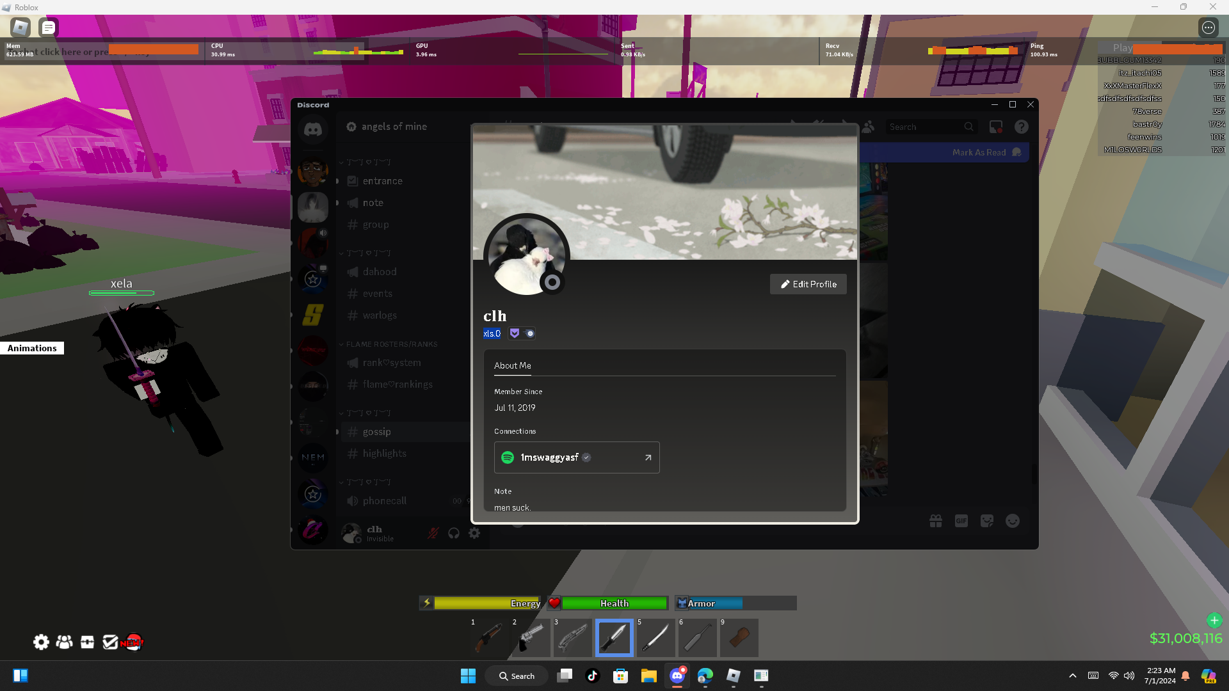Open the events channel

click(x=406, y=294)
